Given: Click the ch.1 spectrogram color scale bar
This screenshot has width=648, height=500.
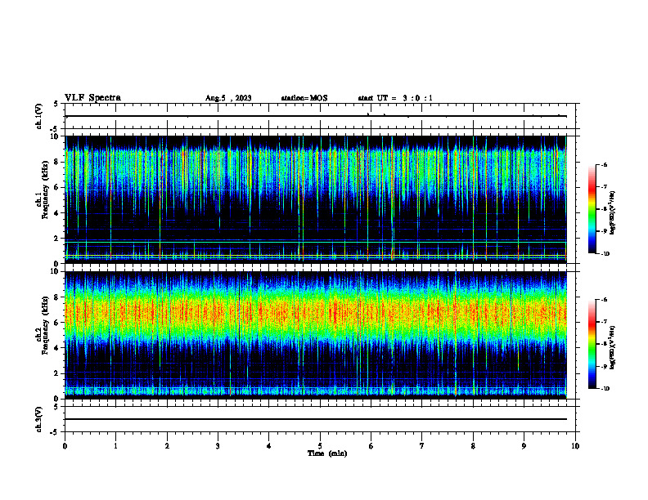Looking at the screenshot, I should pos(592,209).
